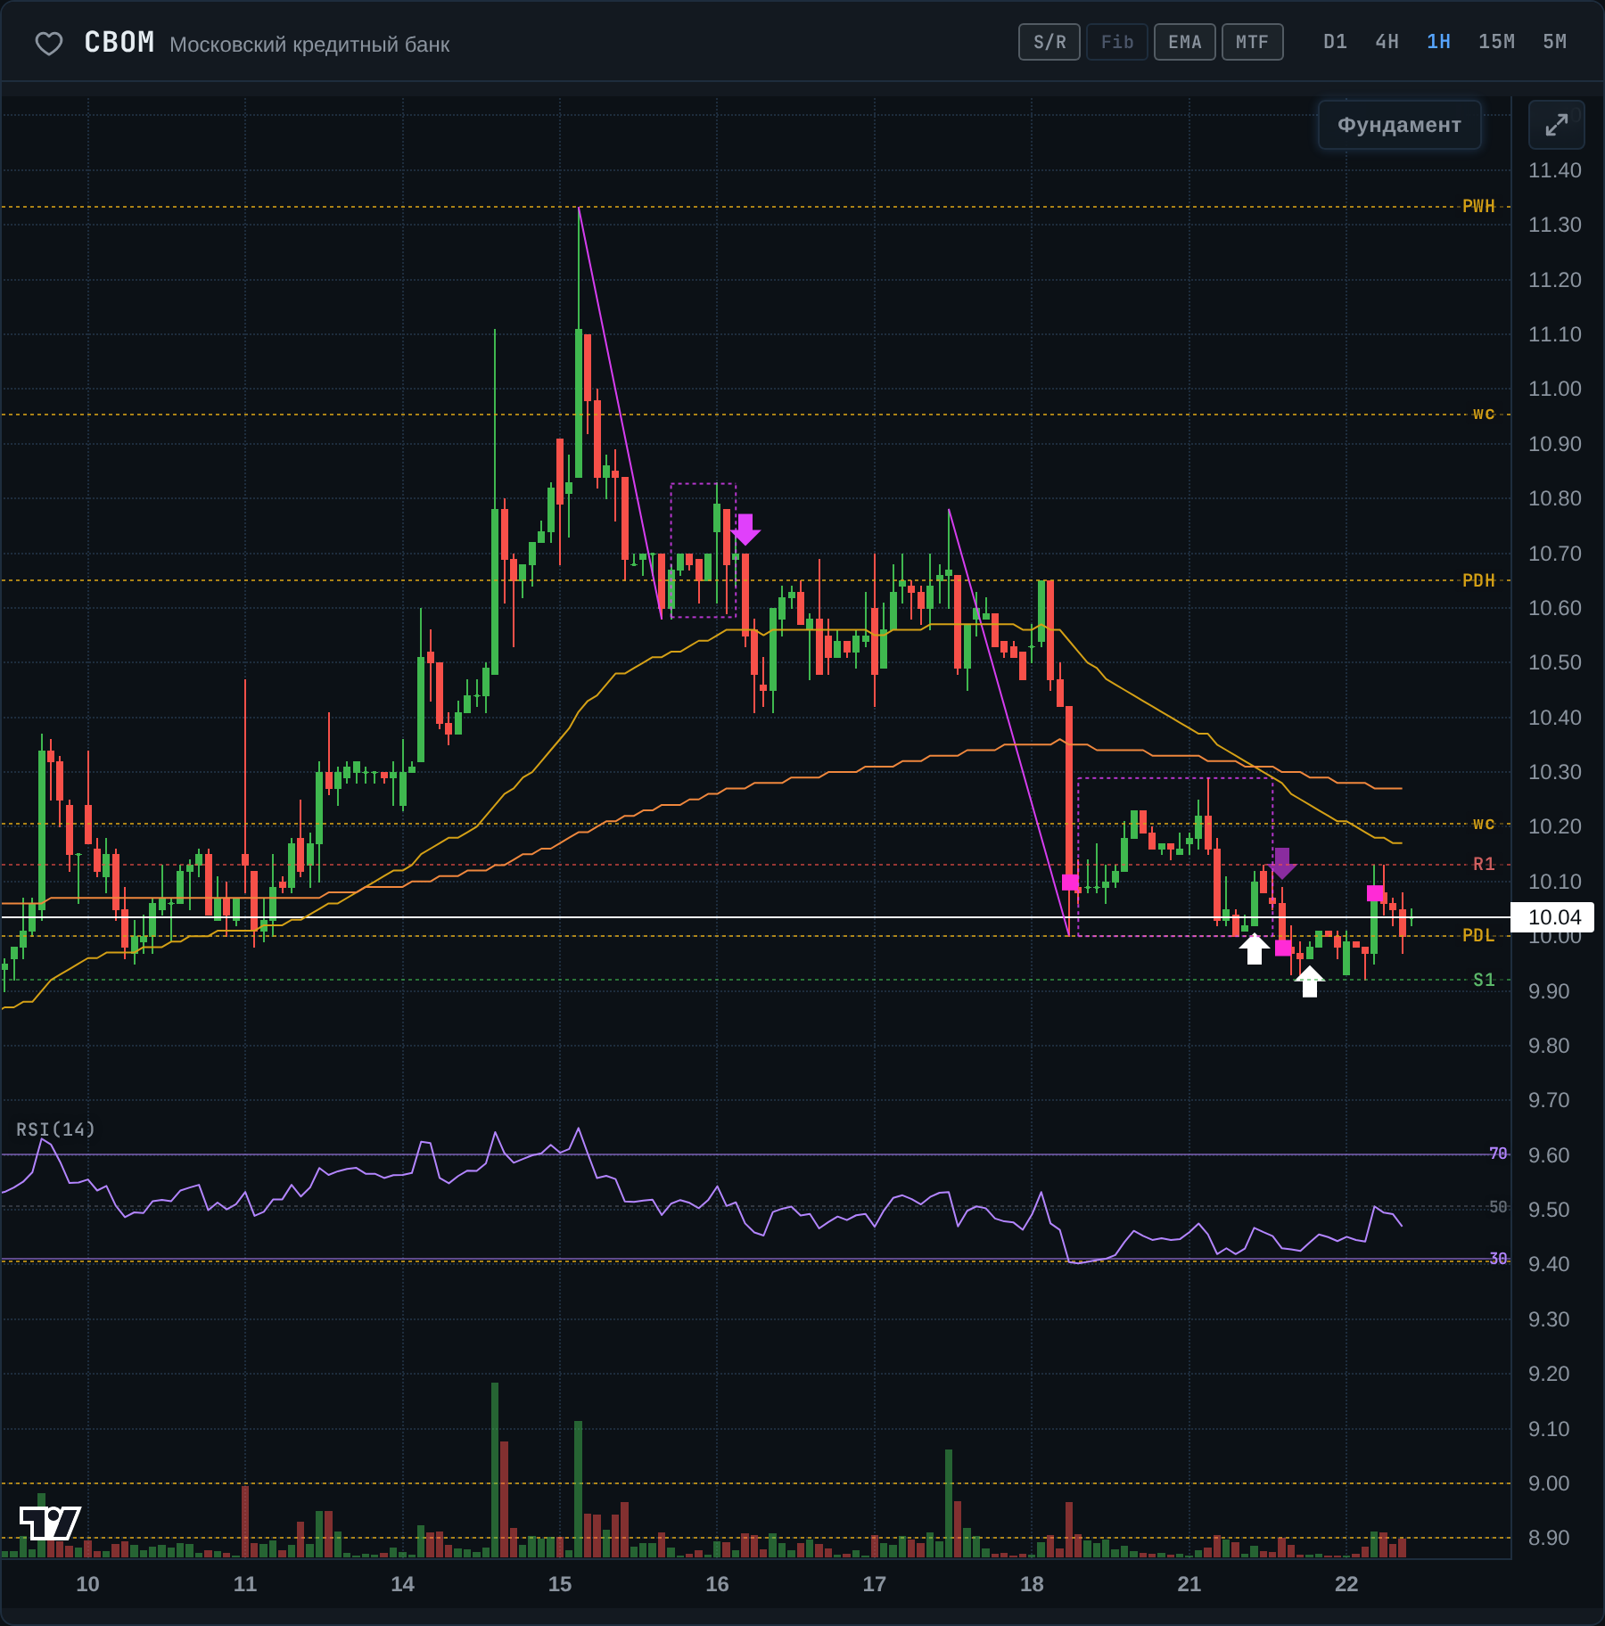Open the TradingView logo link

pyautogui.click(x=50, y=1523)
